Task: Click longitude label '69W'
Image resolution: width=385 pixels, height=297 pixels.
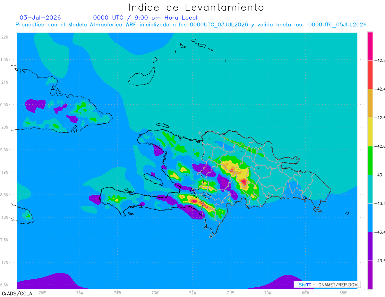Action: click(x=305, y=293)
